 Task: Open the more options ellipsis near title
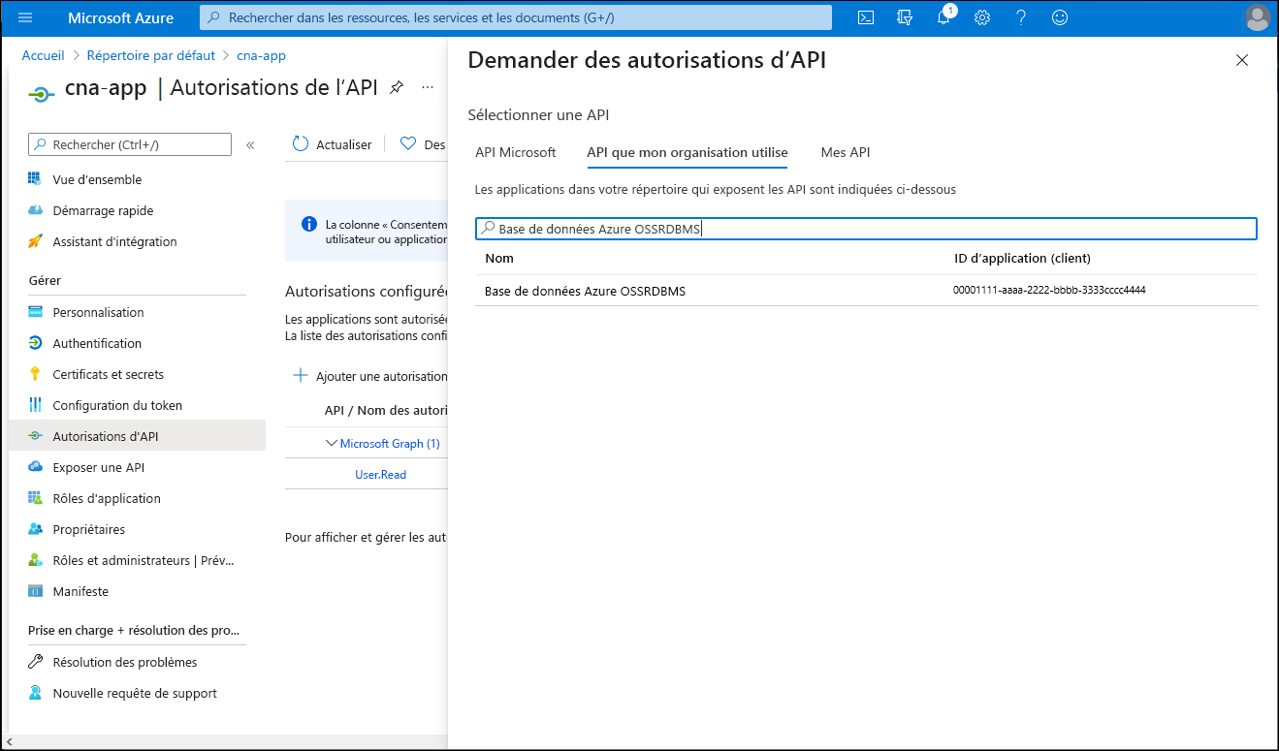tap(428, 87)
